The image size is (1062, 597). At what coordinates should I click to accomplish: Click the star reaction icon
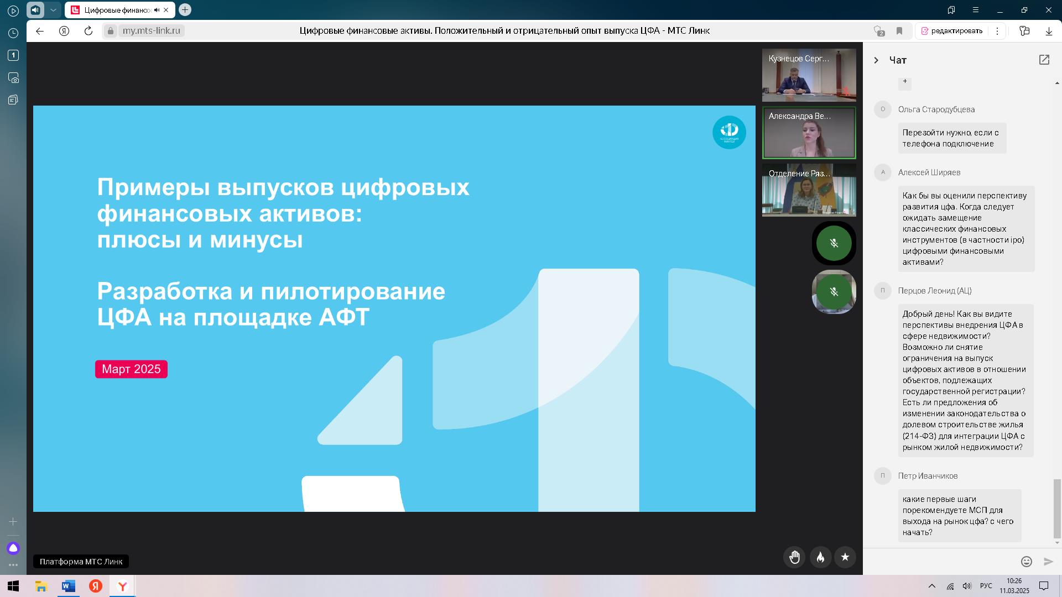coord(845,557)
